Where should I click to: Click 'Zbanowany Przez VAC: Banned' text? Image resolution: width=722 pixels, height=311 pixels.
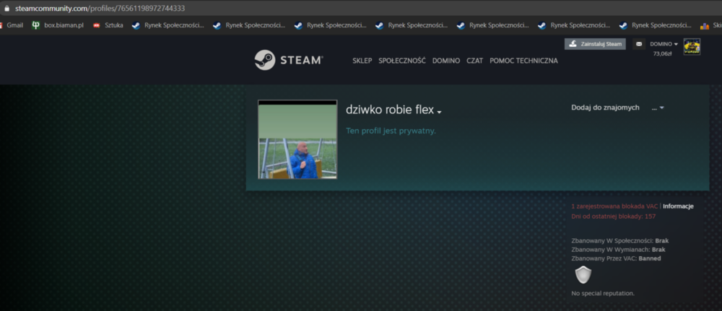[616, 258]
